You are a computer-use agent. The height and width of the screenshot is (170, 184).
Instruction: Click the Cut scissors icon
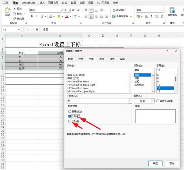click(x=15, y=9)
